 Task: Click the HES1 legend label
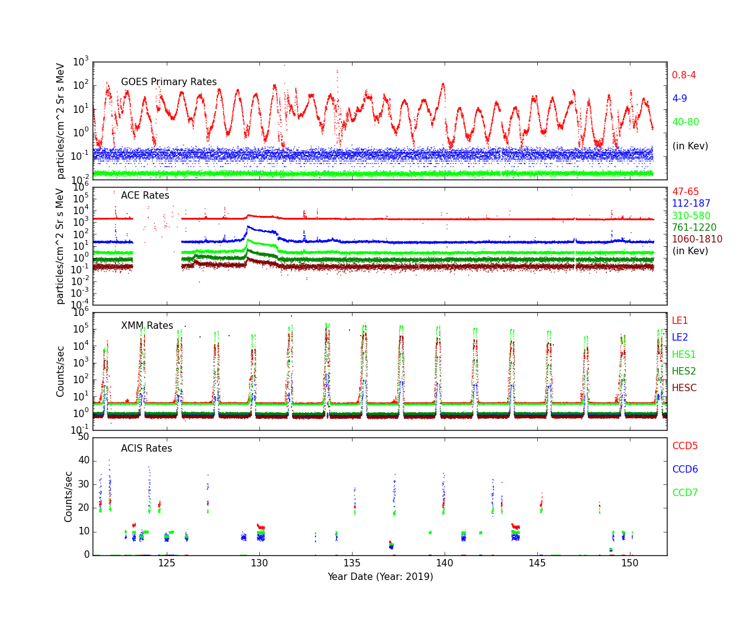click(x=684, y=355)
